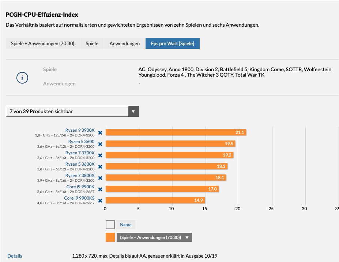Remove Ryzen 9 3900X with its X icon

[x=100, y=133]
